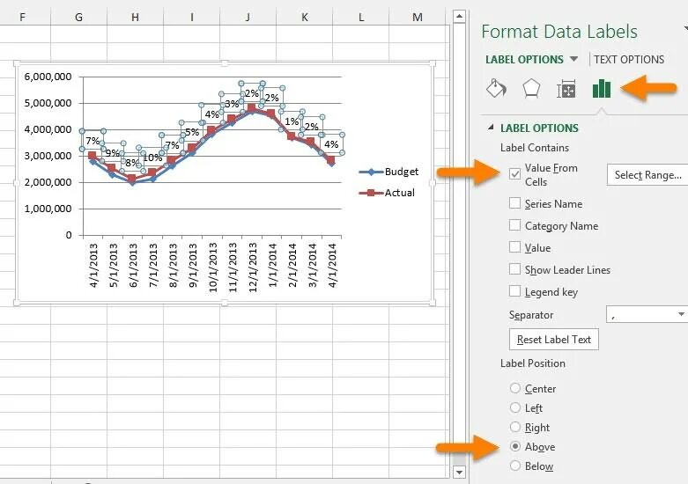Click the Select Range button
Image resolution: width=688 pixels, height=484 pixels.
click(x=647, y=175)
